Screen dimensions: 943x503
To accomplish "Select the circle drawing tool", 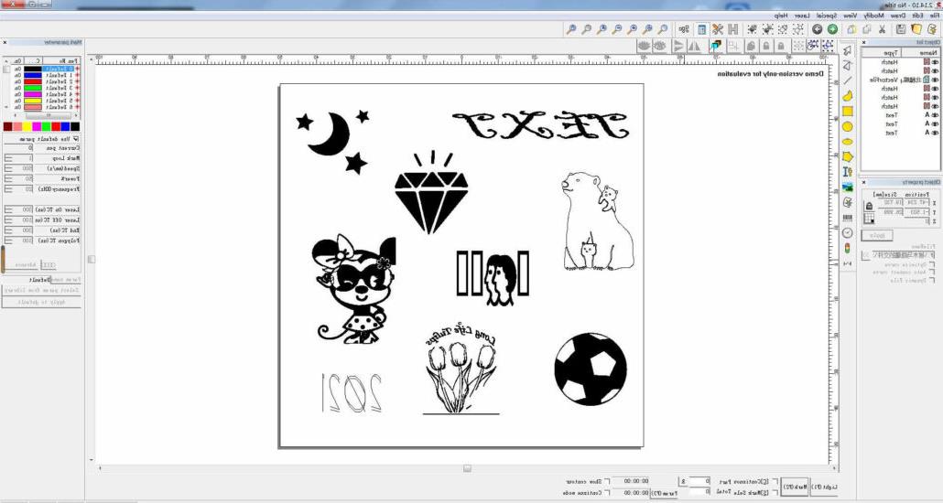I will pyautogui.click(x=848, y=126).
